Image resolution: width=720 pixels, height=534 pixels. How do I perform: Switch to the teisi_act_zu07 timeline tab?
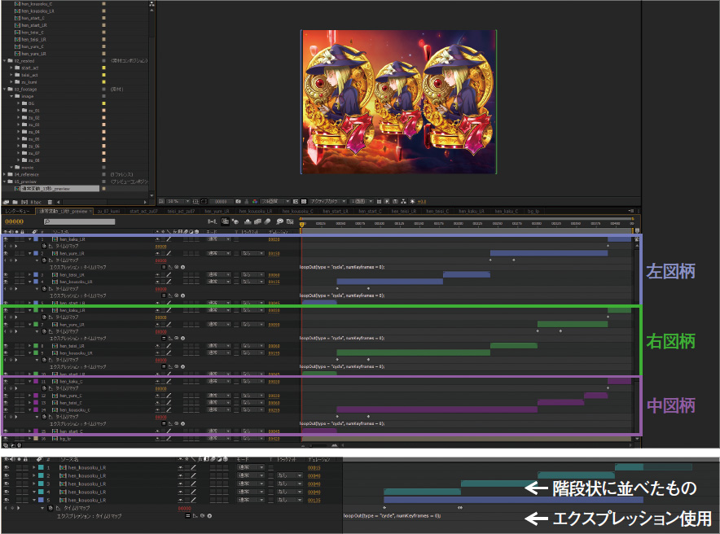click(181, 212)
